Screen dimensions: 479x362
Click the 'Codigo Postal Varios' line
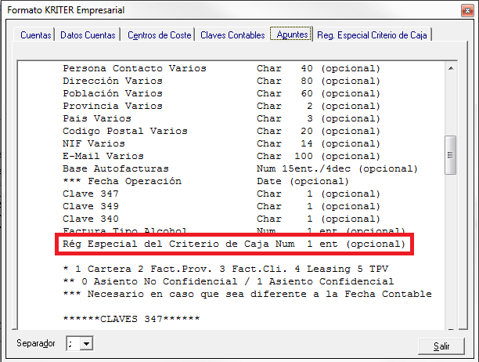pyautogui.click(x=221, y=131)
